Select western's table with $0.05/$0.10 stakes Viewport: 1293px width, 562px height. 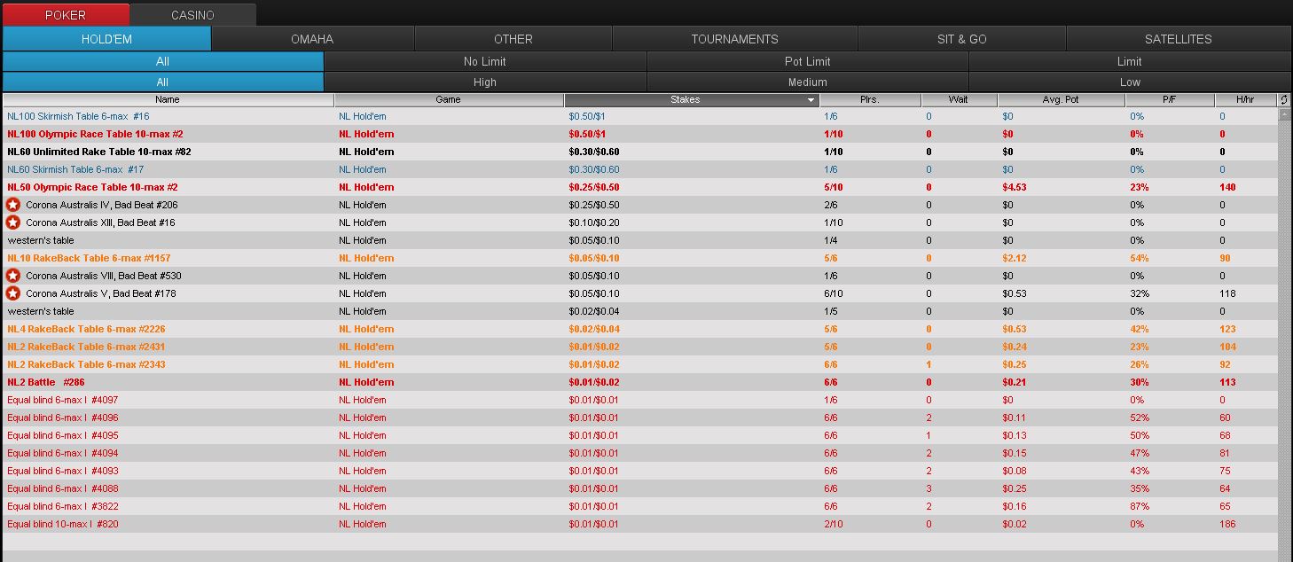tap(639, 240)
